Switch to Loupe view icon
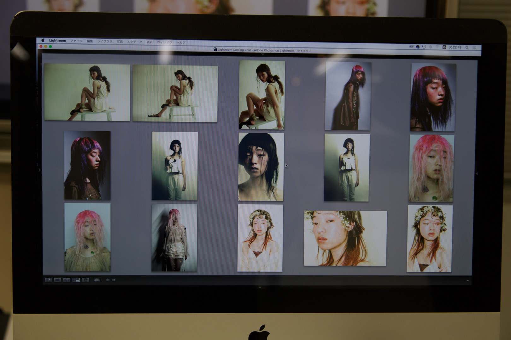The width and height of the screenshot is (511, 340). point(57,280)
